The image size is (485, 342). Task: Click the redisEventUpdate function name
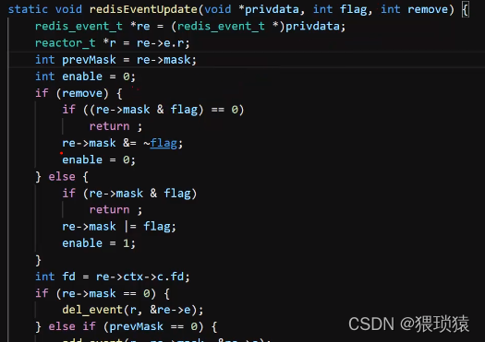pos(143,9)
